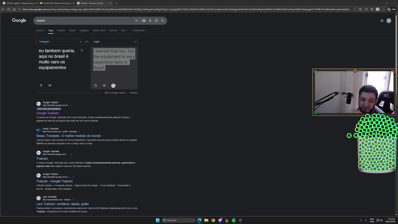The image size is (398, 224).
Task: Reload the current page
Action: [x=9, y=9]
